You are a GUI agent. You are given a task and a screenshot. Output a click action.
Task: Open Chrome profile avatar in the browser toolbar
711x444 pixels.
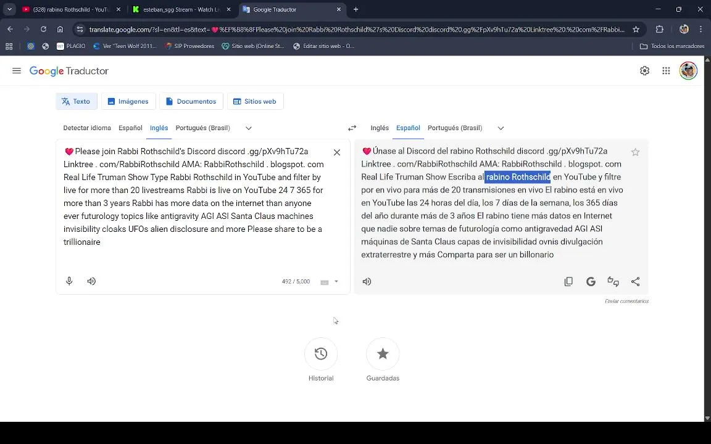tap(684, 30)
